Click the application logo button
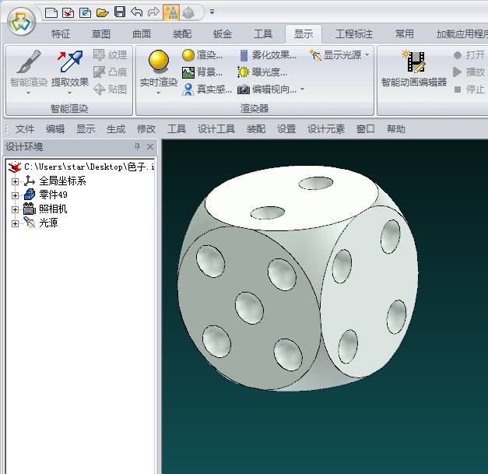The width and height of the screenshot is (488, 474). [22, 21]
